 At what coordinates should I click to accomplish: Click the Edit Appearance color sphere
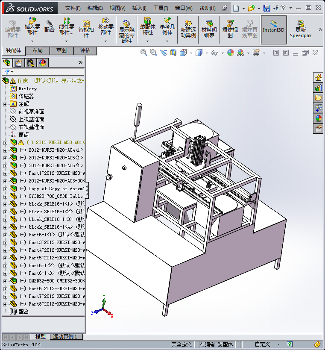coord(231,53)
